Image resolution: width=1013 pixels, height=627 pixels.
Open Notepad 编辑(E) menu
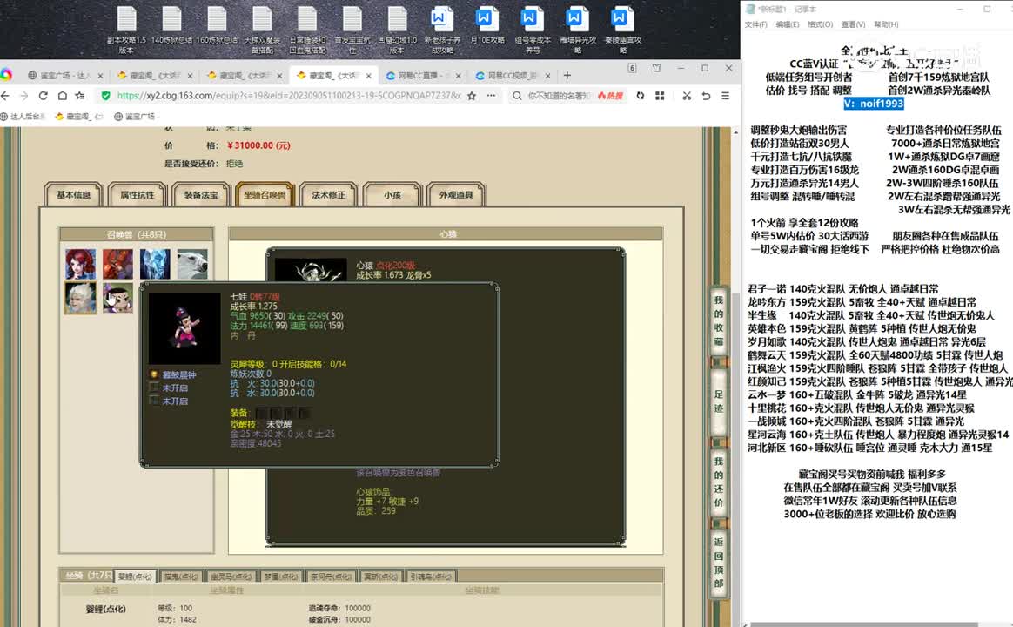click(787, 24)
